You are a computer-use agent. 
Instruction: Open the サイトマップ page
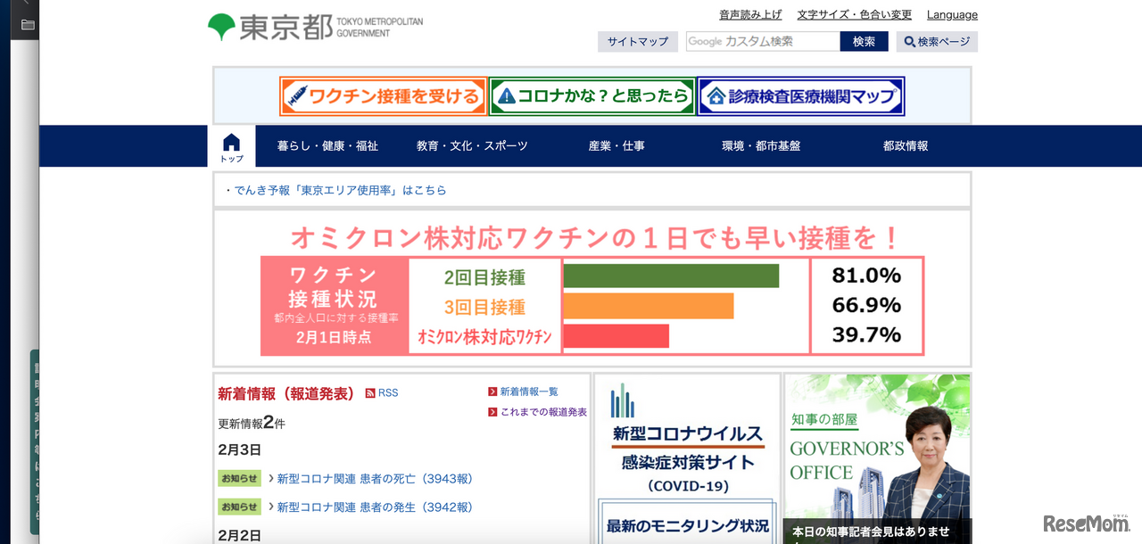click(637, 41)
